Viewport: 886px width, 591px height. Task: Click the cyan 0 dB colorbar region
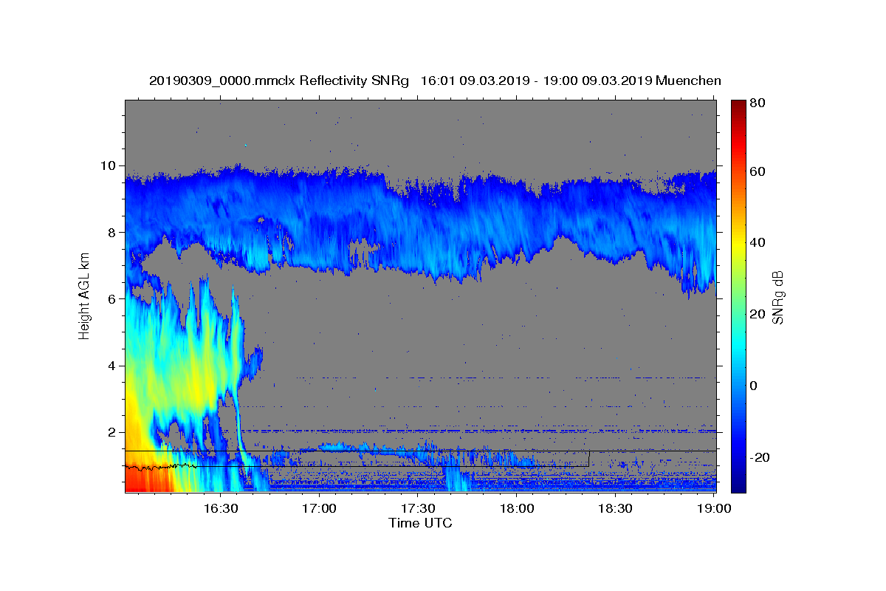tap(738, 386)
